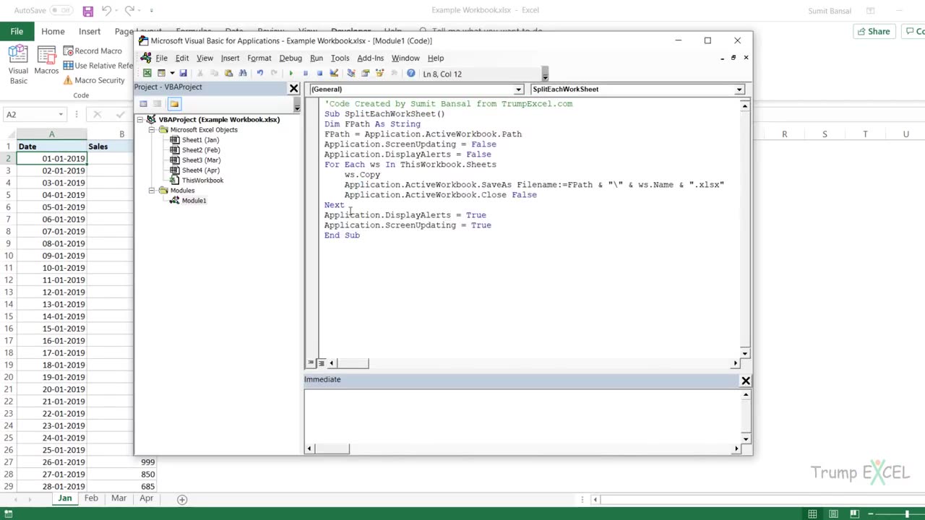Open Properties Window via toolbar icon
The height and width of the screenshot is (520, 925).
[x=365, y=73]
